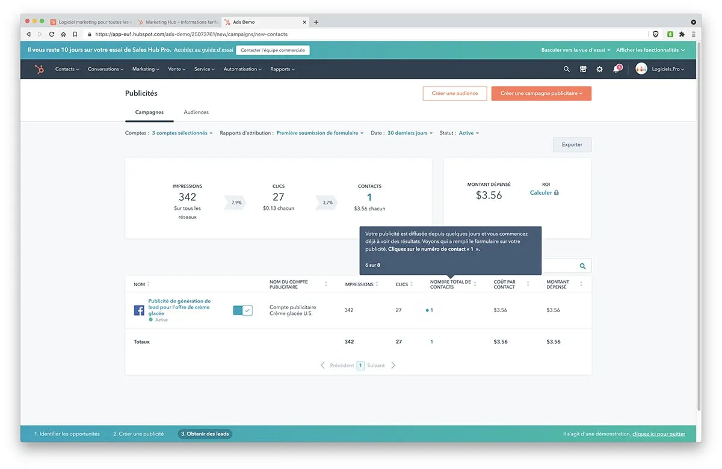The height and width of the screenshot is (469, 722).
Task: Open Accéder au guide d'essai link
Action: pos(203,50)
